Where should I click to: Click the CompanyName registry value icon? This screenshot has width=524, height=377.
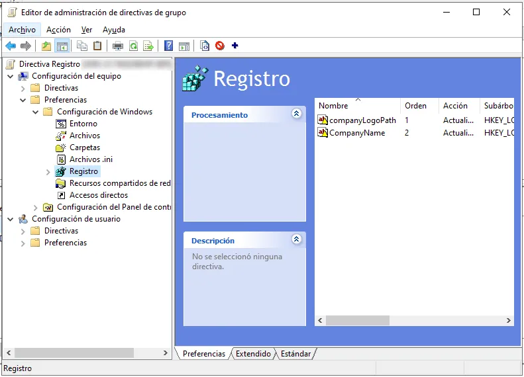tap(323, 132)
